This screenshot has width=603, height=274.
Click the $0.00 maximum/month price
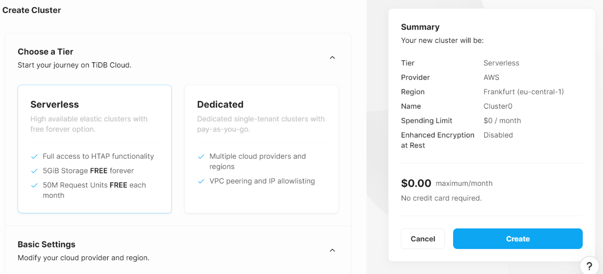(x=447, y=183)
